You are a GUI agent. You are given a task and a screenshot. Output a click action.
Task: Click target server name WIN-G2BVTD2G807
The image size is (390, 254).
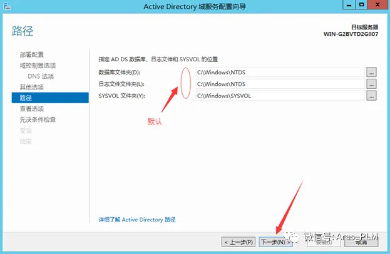[x=351, y=34]
